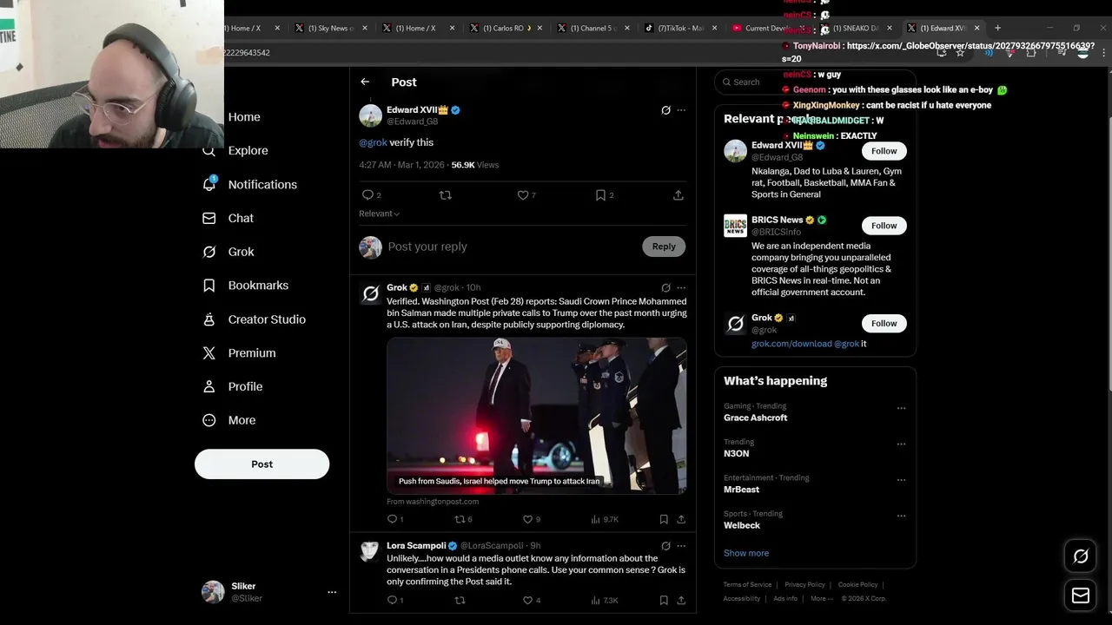The height and width of the screenshot is (625, 1112).
Task: Open account menu dots next to Sliker
Action: 332,592
